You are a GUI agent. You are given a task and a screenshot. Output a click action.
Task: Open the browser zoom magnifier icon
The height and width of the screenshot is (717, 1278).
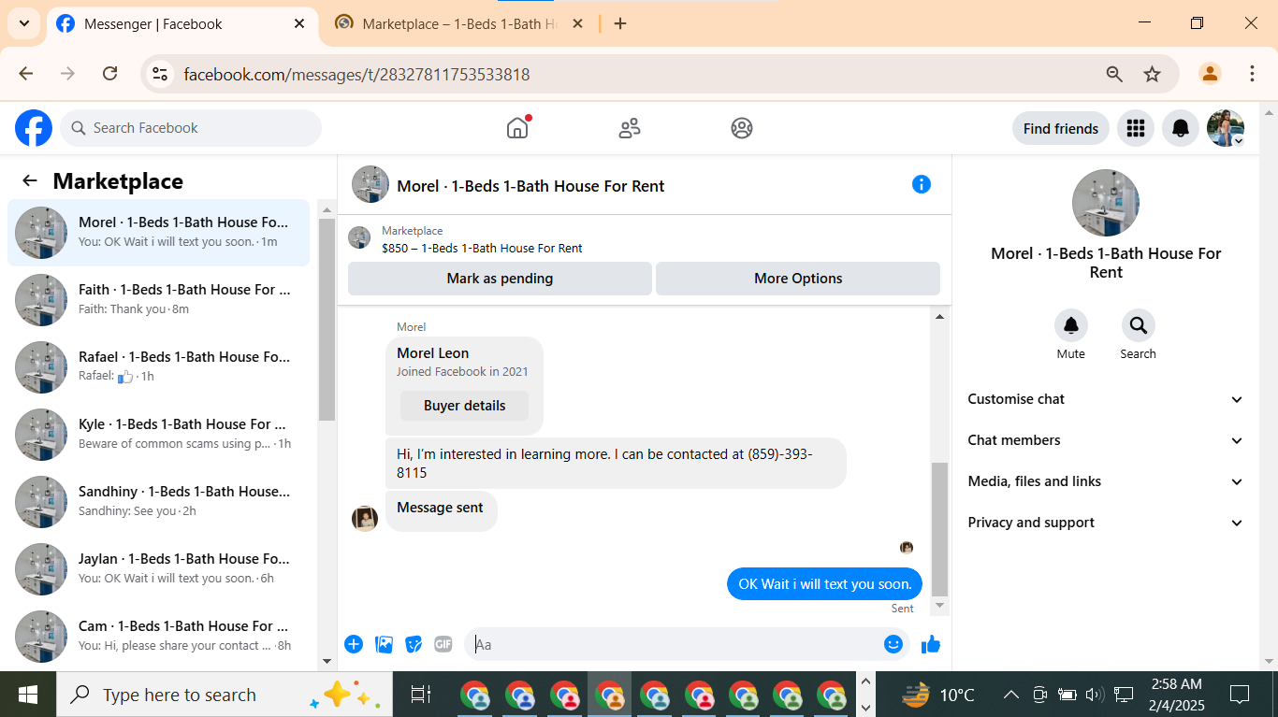[x=1114, y=74]
